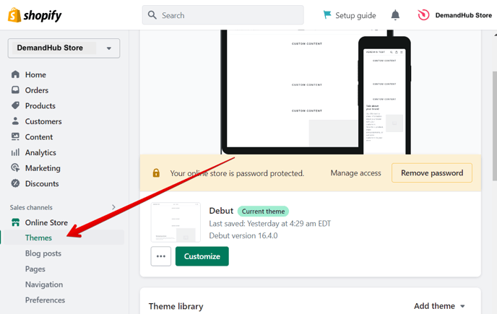The image size is (497, 314).
Task: Click 'Debut version 16.4.0' text
Action: (243, 236)
